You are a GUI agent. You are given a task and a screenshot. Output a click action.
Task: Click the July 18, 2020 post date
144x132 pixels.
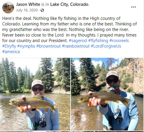27,10
